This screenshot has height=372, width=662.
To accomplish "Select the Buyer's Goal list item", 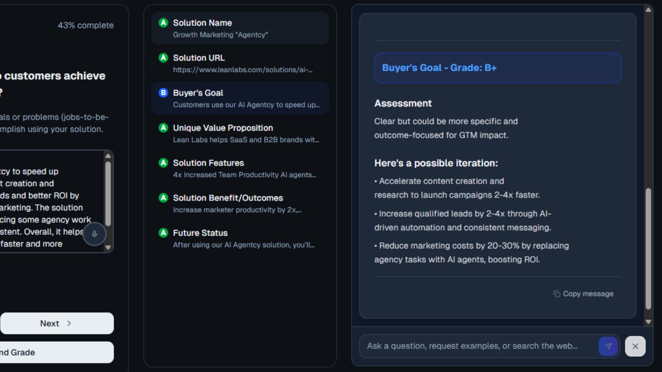I will point(240,98).
